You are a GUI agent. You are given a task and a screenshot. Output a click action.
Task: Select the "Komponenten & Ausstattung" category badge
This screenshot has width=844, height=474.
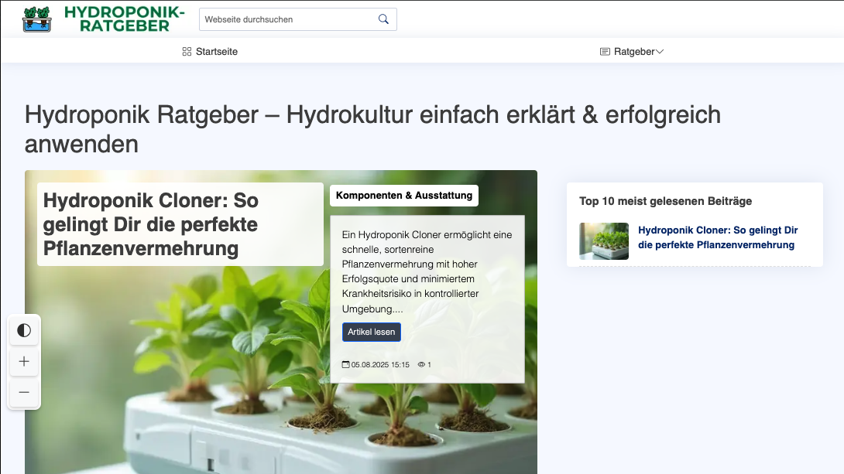click(403, 196)
